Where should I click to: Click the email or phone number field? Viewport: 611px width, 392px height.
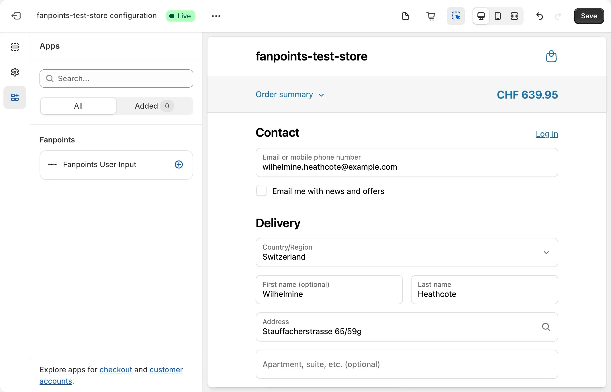[x=407, y=162]
